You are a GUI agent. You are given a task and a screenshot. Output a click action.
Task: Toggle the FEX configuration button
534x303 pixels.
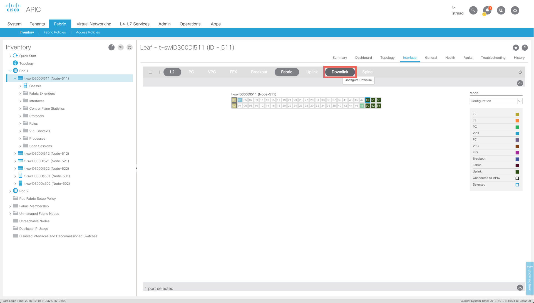coord(234,72)
